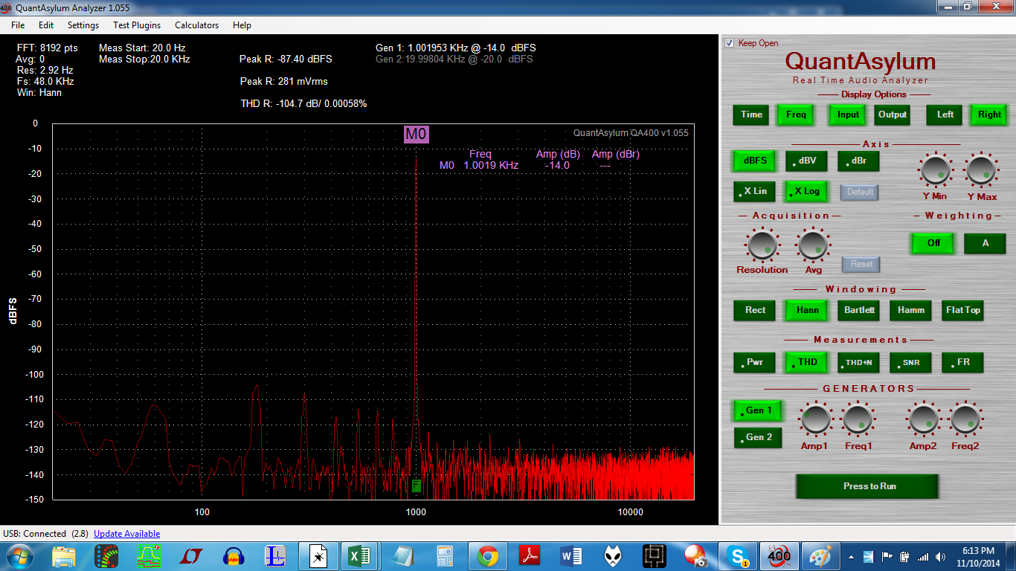The width and height of the screenshot is (1016, 571).
Task: Select dBV axis units
Action: 807,161
